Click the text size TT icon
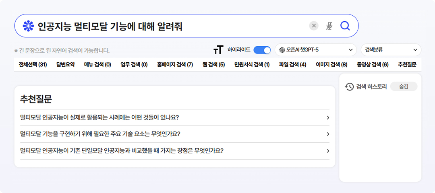 click(218, 50)
